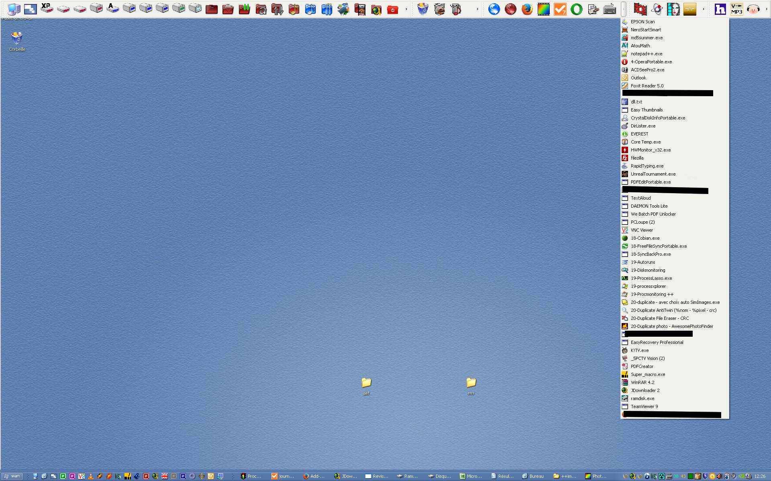This screenshot has height=481, width=771.
Task: Select 18-FreeFileSyncPortable.exe entry
Action: (x=675, y=246)
